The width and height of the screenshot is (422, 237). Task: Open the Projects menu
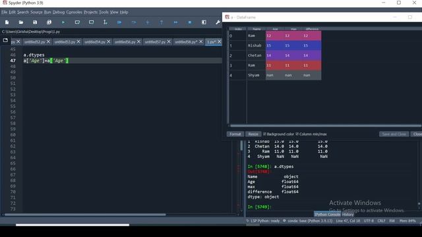[91, 12]
